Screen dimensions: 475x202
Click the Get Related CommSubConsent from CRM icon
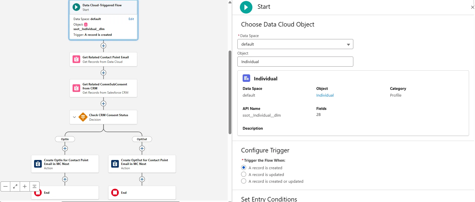click(x=76, y=88)
